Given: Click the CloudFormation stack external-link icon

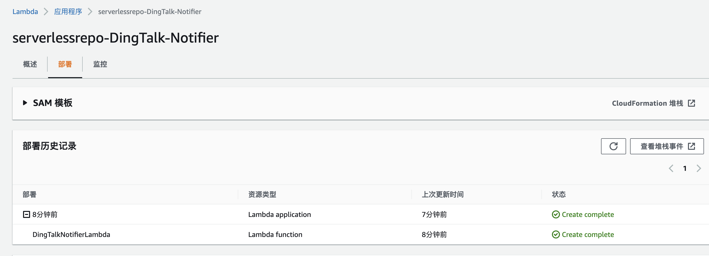Looking at the screenshot, I should 691,103.
